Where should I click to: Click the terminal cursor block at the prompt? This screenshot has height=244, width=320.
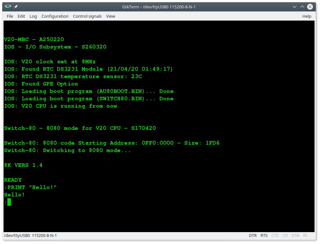point(9,202)
